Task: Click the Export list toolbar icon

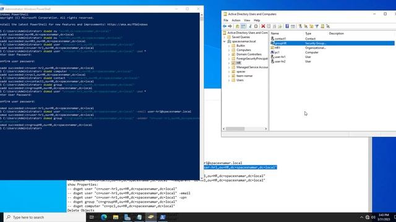Action: click(280, 26)
